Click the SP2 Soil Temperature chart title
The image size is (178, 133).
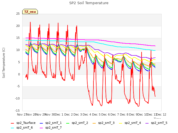[89, 3]
